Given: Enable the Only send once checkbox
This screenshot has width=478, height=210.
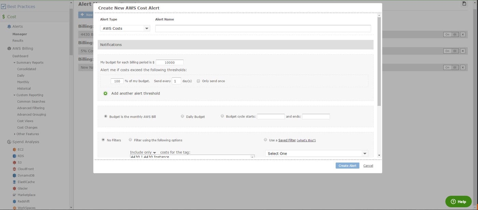Looking at the screenshot, I should coord(198,81).
